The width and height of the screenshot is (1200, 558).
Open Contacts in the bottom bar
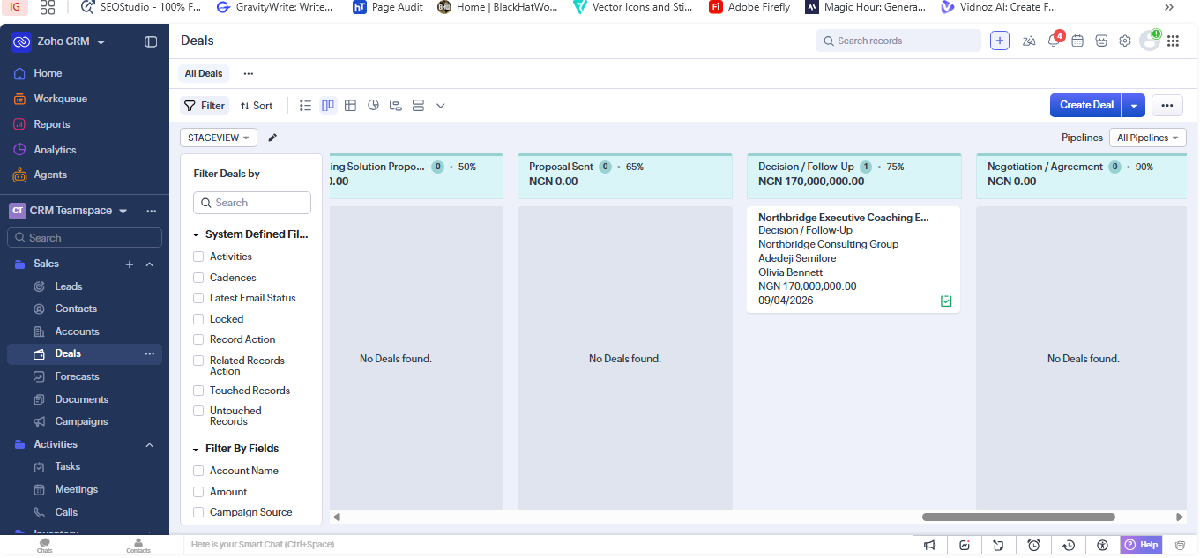tap(138, 546)
